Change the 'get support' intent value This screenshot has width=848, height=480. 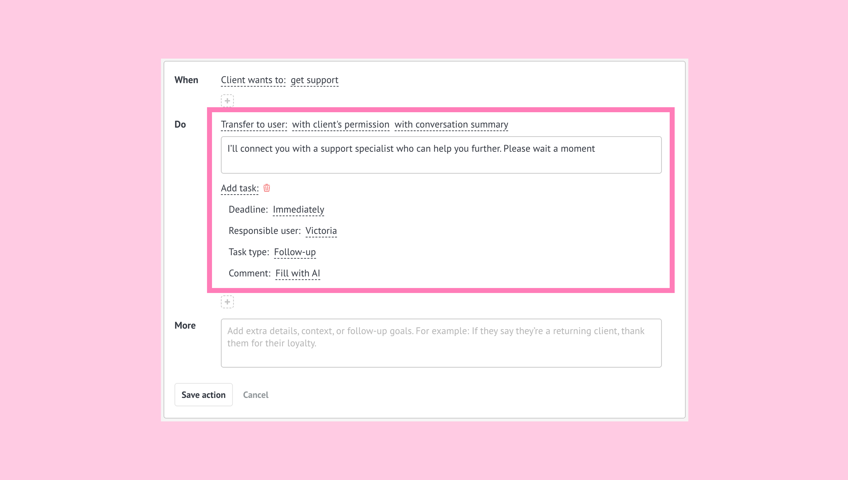[314, 80]
